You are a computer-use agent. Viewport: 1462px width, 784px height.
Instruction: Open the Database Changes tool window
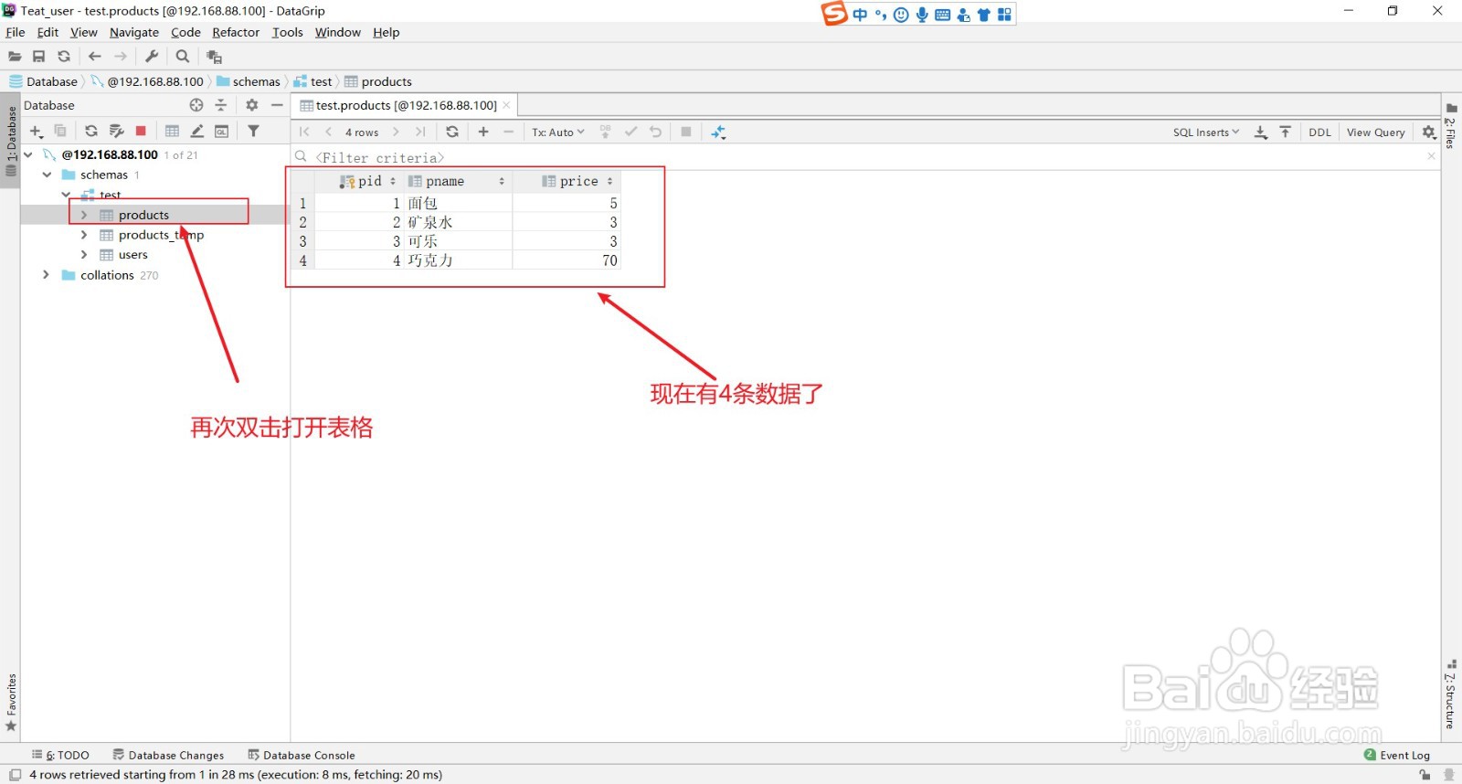[168, 755]
